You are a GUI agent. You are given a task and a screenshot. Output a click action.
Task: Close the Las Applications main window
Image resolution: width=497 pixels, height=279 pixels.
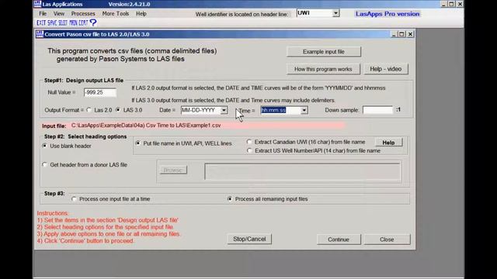point(460,4)
